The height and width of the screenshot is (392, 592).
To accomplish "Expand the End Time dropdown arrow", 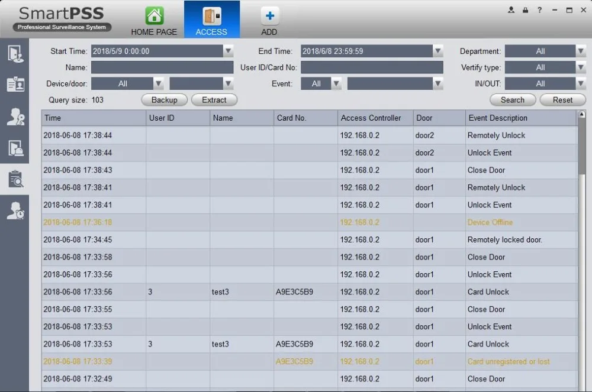I will click(437, 51).
